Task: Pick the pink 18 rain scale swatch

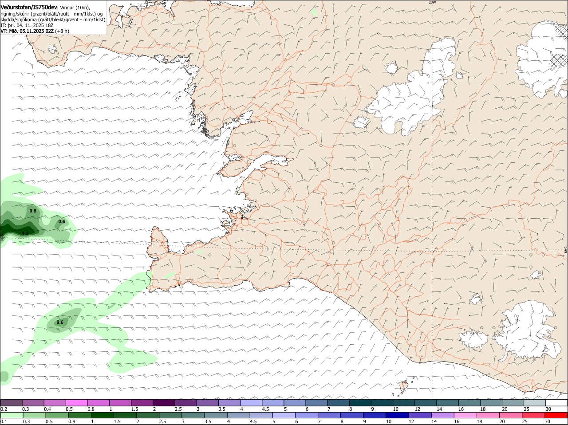Action: (488, 415)
